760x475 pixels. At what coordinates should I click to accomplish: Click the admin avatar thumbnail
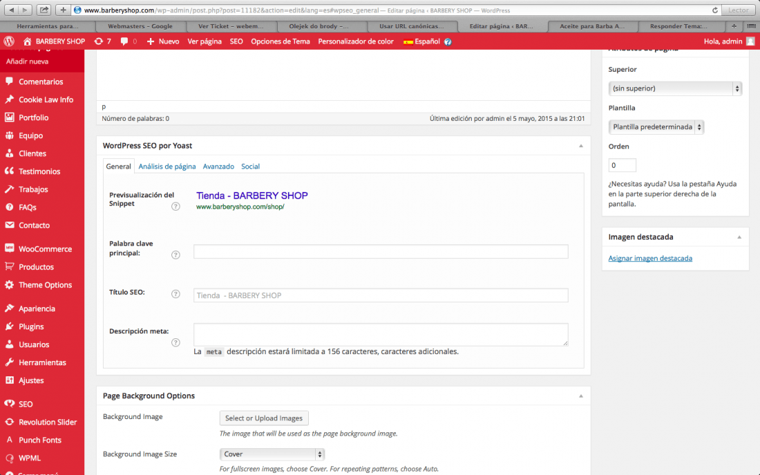[750, 41]
